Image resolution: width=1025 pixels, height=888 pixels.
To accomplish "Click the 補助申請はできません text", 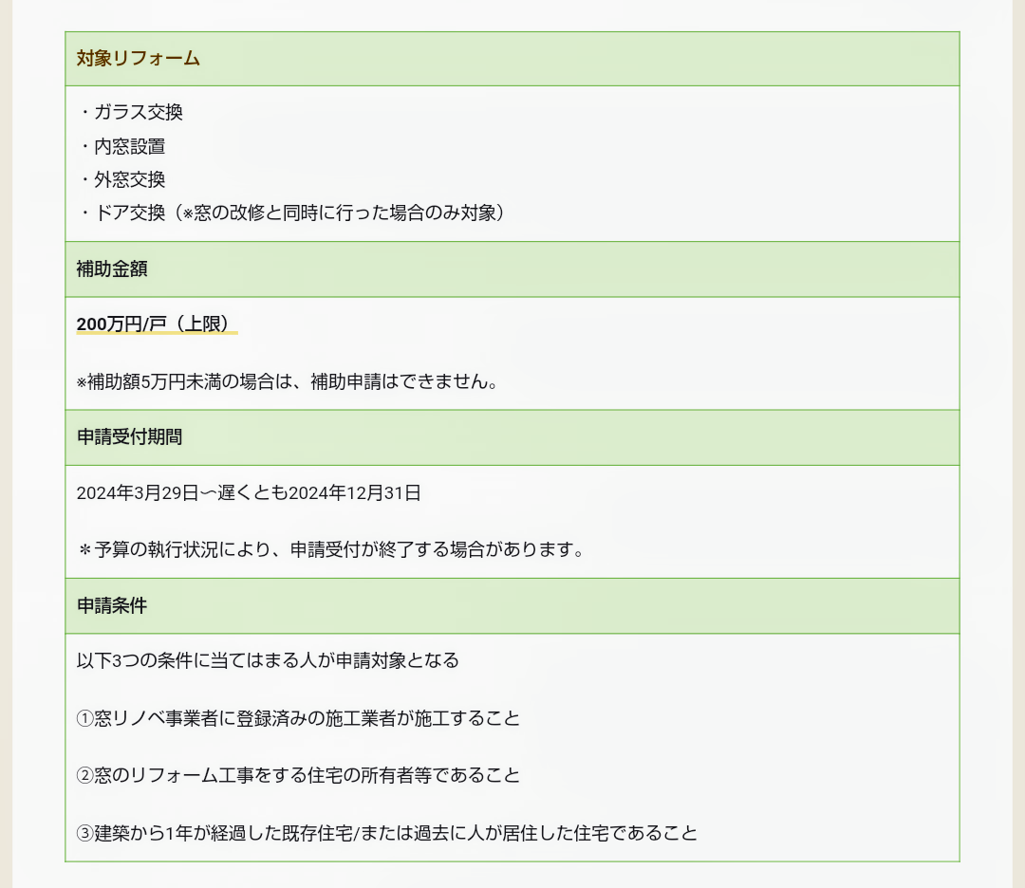I will click(x=403, y=381).
